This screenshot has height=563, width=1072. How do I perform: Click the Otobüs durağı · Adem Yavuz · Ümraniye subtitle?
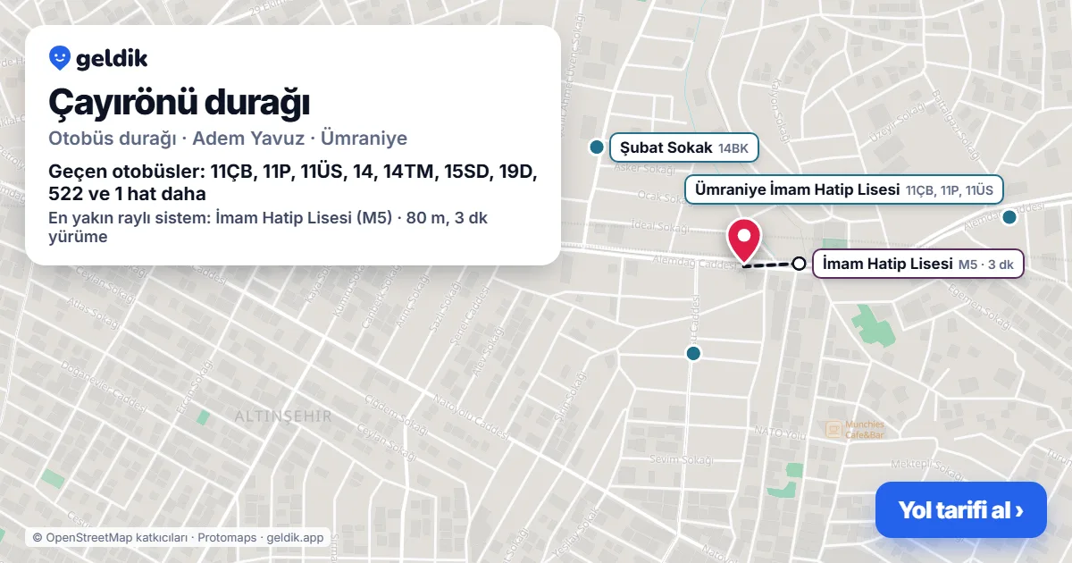228,139
